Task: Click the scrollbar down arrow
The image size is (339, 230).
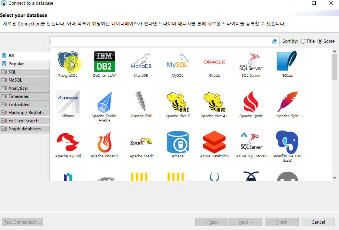Action: [x=335, y=178]
